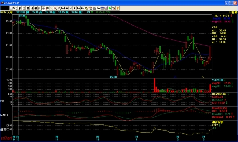Click the chart copy icon
Image resolution: width=238 pixels, height=142 pixels.
pos(90,8)
